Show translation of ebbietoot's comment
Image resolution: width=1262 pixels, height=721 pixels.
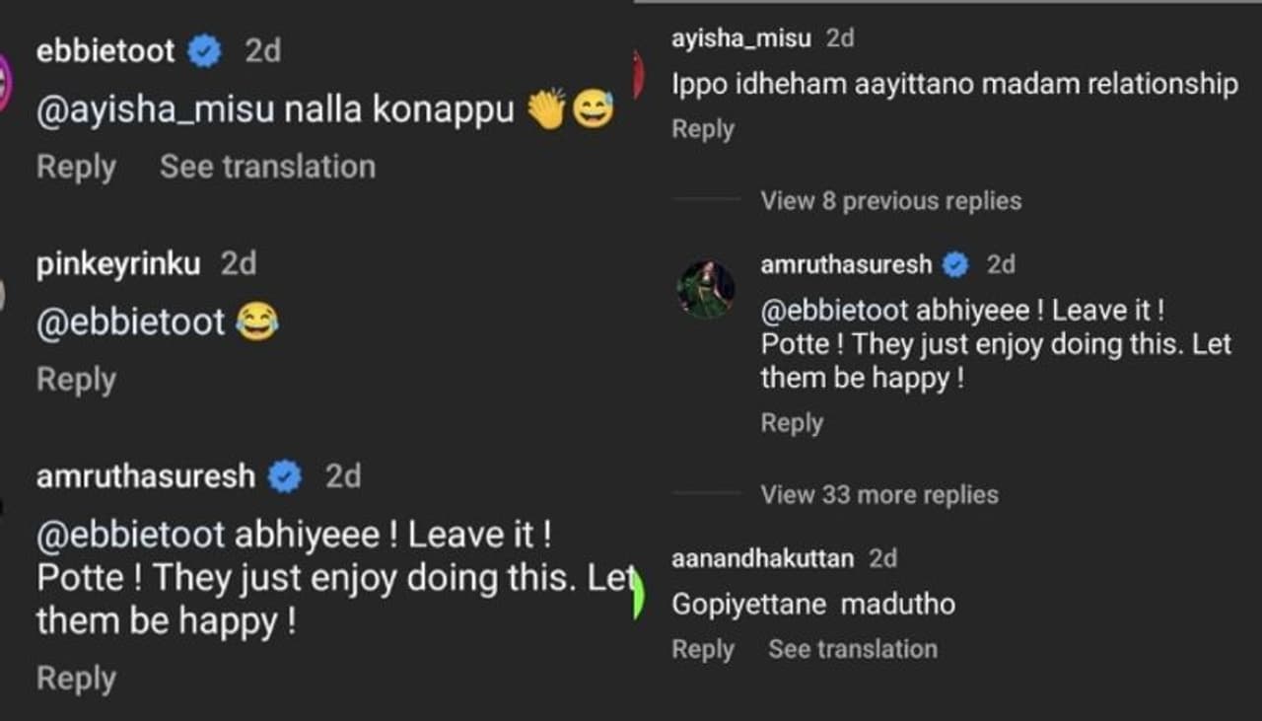click(267, 167)
